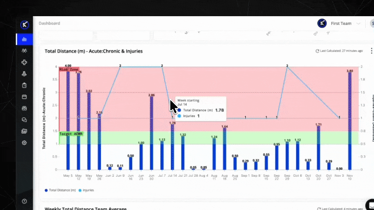
Task: Toggle the Injuries series in legend
Action: [x=86, y=190]
